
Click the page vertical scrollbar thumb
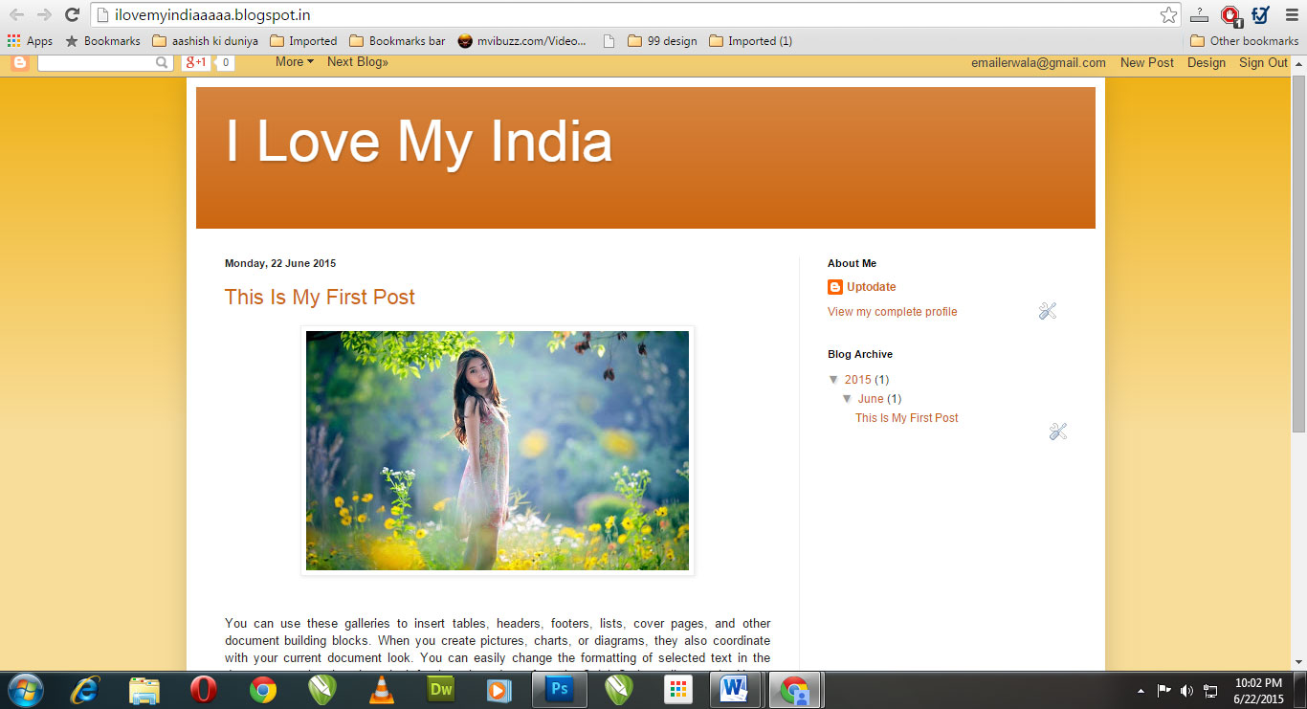point(1298,254)
